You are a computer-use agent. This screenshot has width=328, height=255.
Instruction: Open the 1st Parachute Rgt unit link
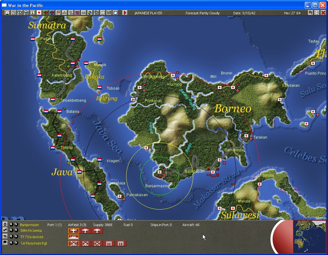pos(34,243)
